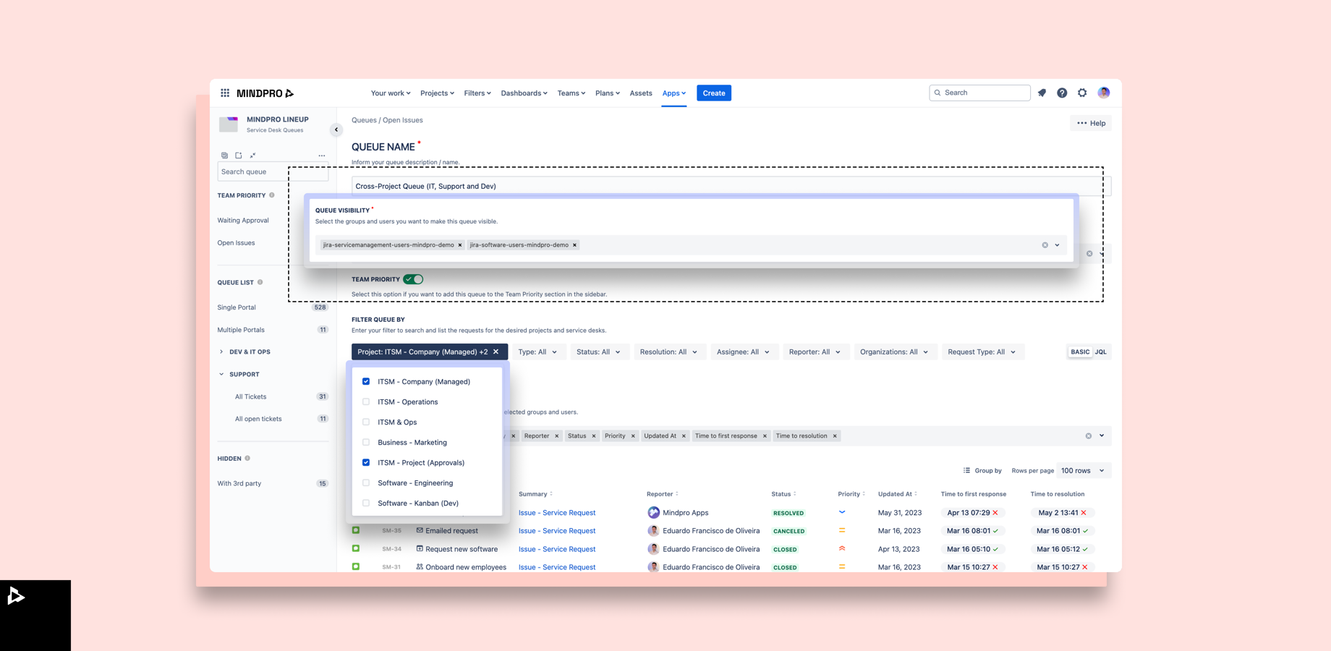Open Jira settings with the gear icon
The width and height of the screenshot is (1331, 651).
pyautogui.click(x=1082, y=93)
